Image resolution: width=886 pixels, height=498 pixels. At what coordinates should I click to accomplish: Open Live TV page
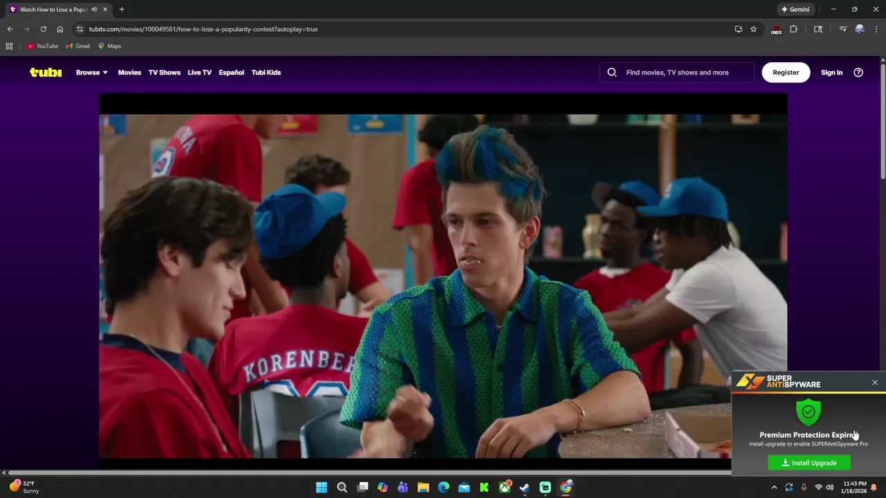(199, 72)
